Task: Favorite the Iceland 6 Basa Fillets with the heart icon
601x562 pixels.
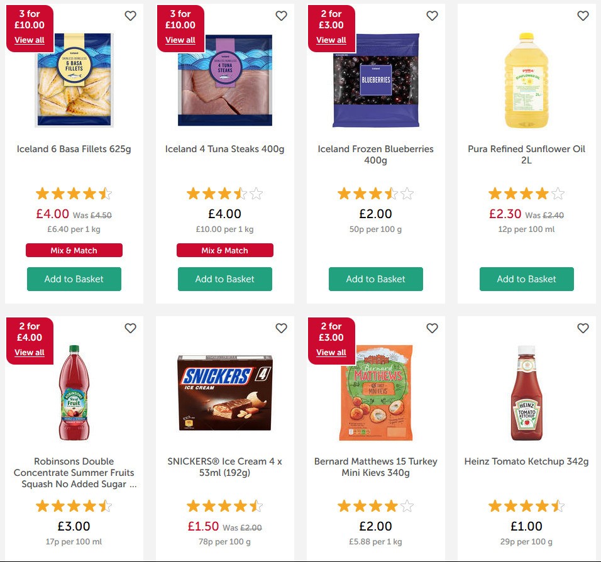Action: pos(130,16)
